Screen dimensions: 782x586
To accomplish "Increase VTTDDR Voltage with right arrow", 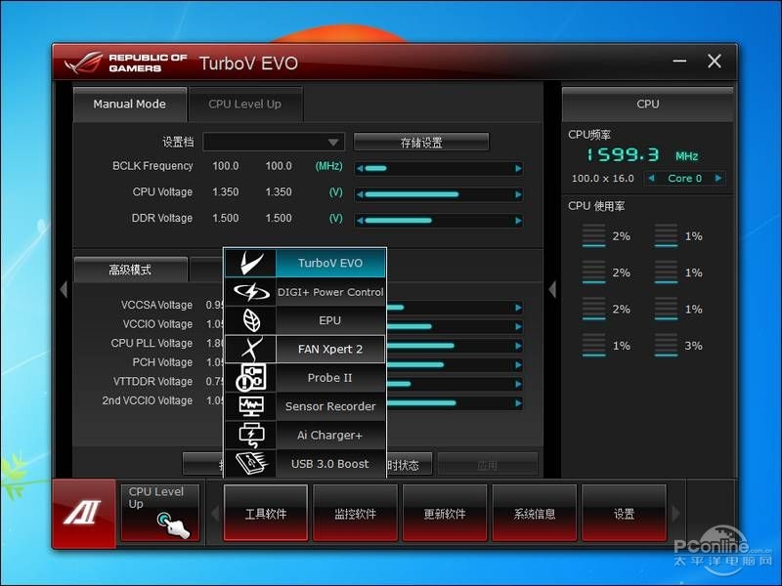I will coord(518,384).
